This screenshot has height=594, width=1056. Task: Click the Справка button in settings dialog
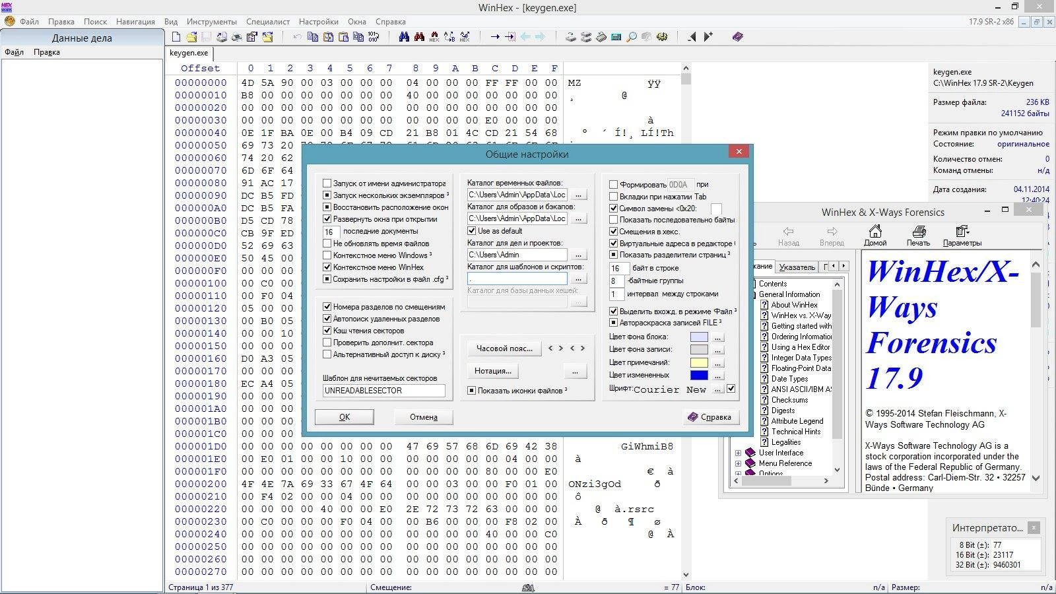[x=711, y=417]
